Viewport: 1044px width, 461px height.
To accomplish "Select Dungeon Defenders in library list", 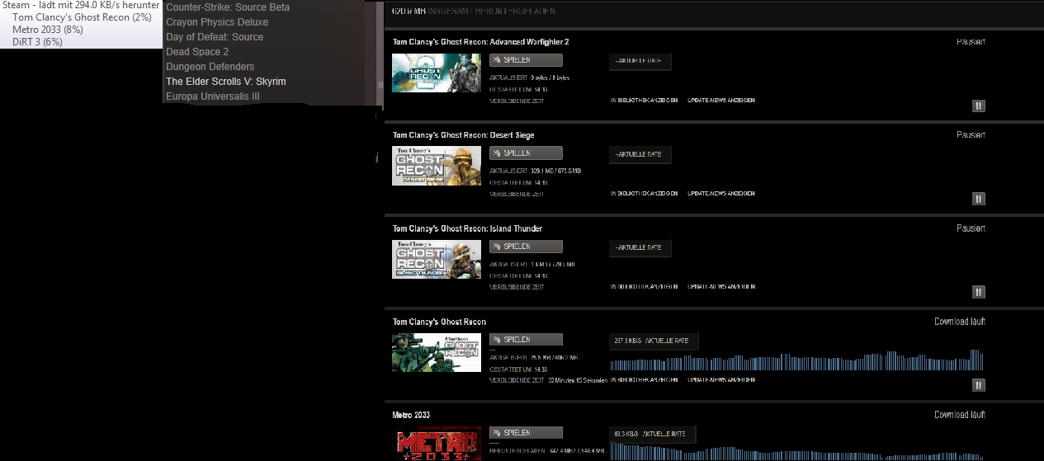I will pyautogui.click(x=210, y=67).
